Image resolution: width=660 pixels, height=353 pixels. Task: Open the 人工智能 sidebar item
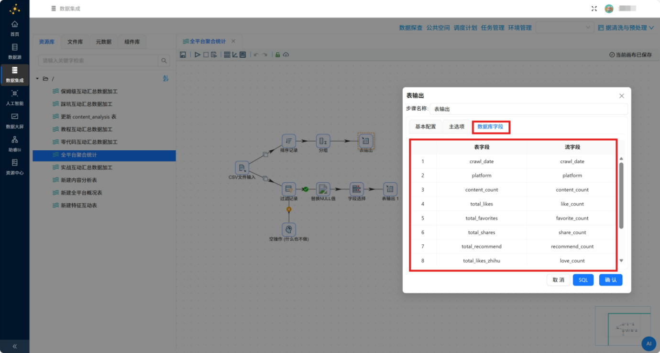point(14,98)
